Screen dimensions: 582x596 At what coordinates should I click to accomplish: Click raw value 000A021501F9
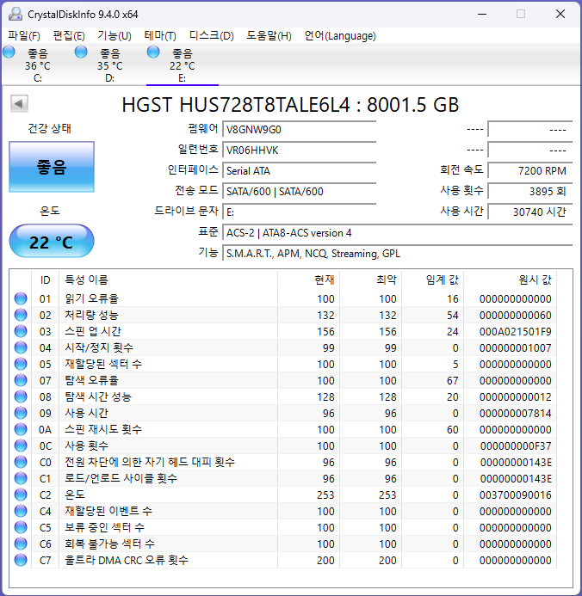[515, 331]
